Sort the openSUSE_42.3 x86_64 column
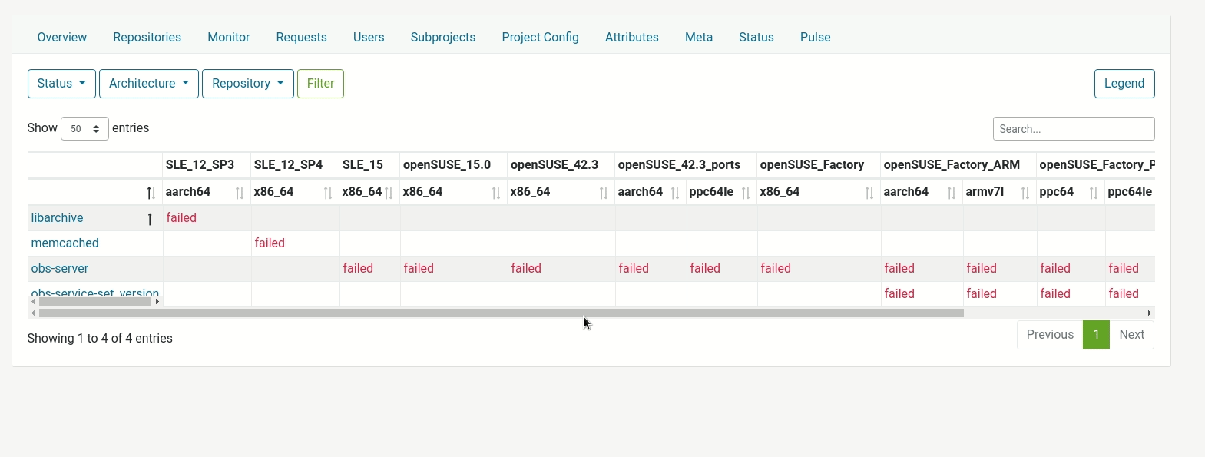 [604, 193]
